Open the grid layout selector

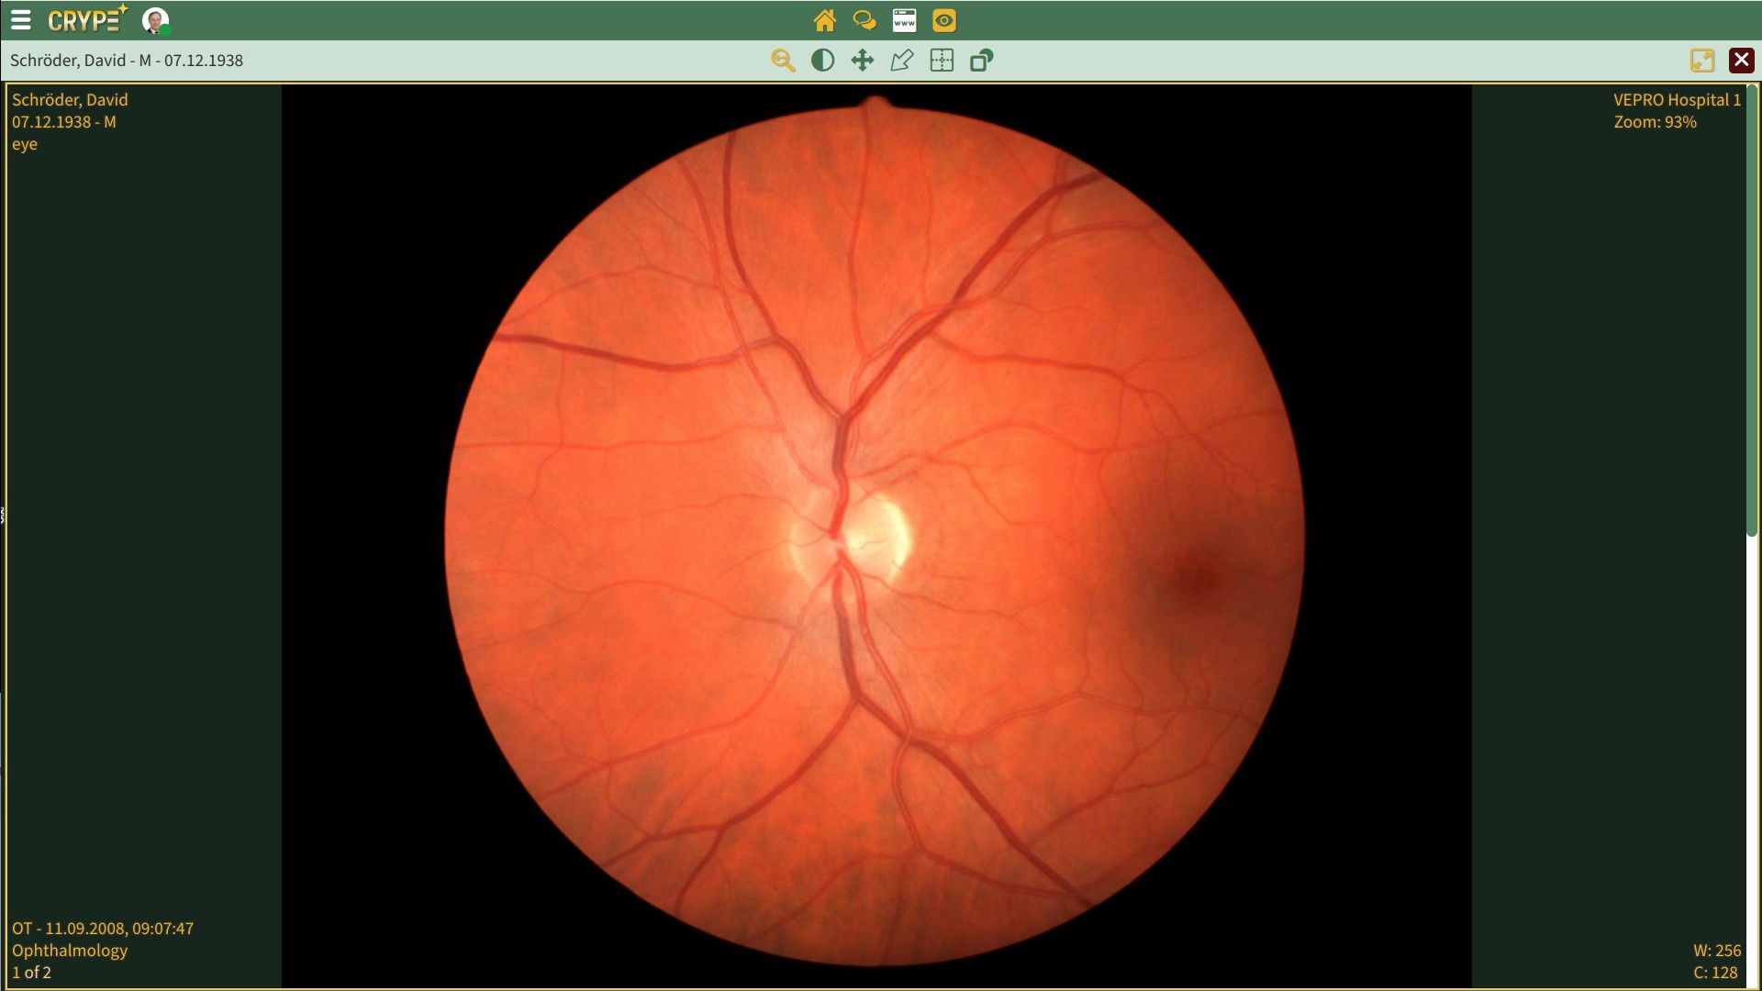click(942, 61)
